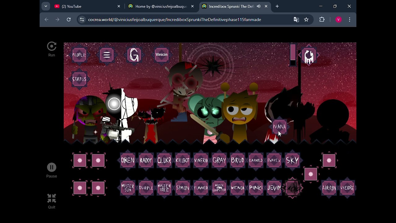
Task: Choose the KILLBOT character tile
Action: (183, 160)
